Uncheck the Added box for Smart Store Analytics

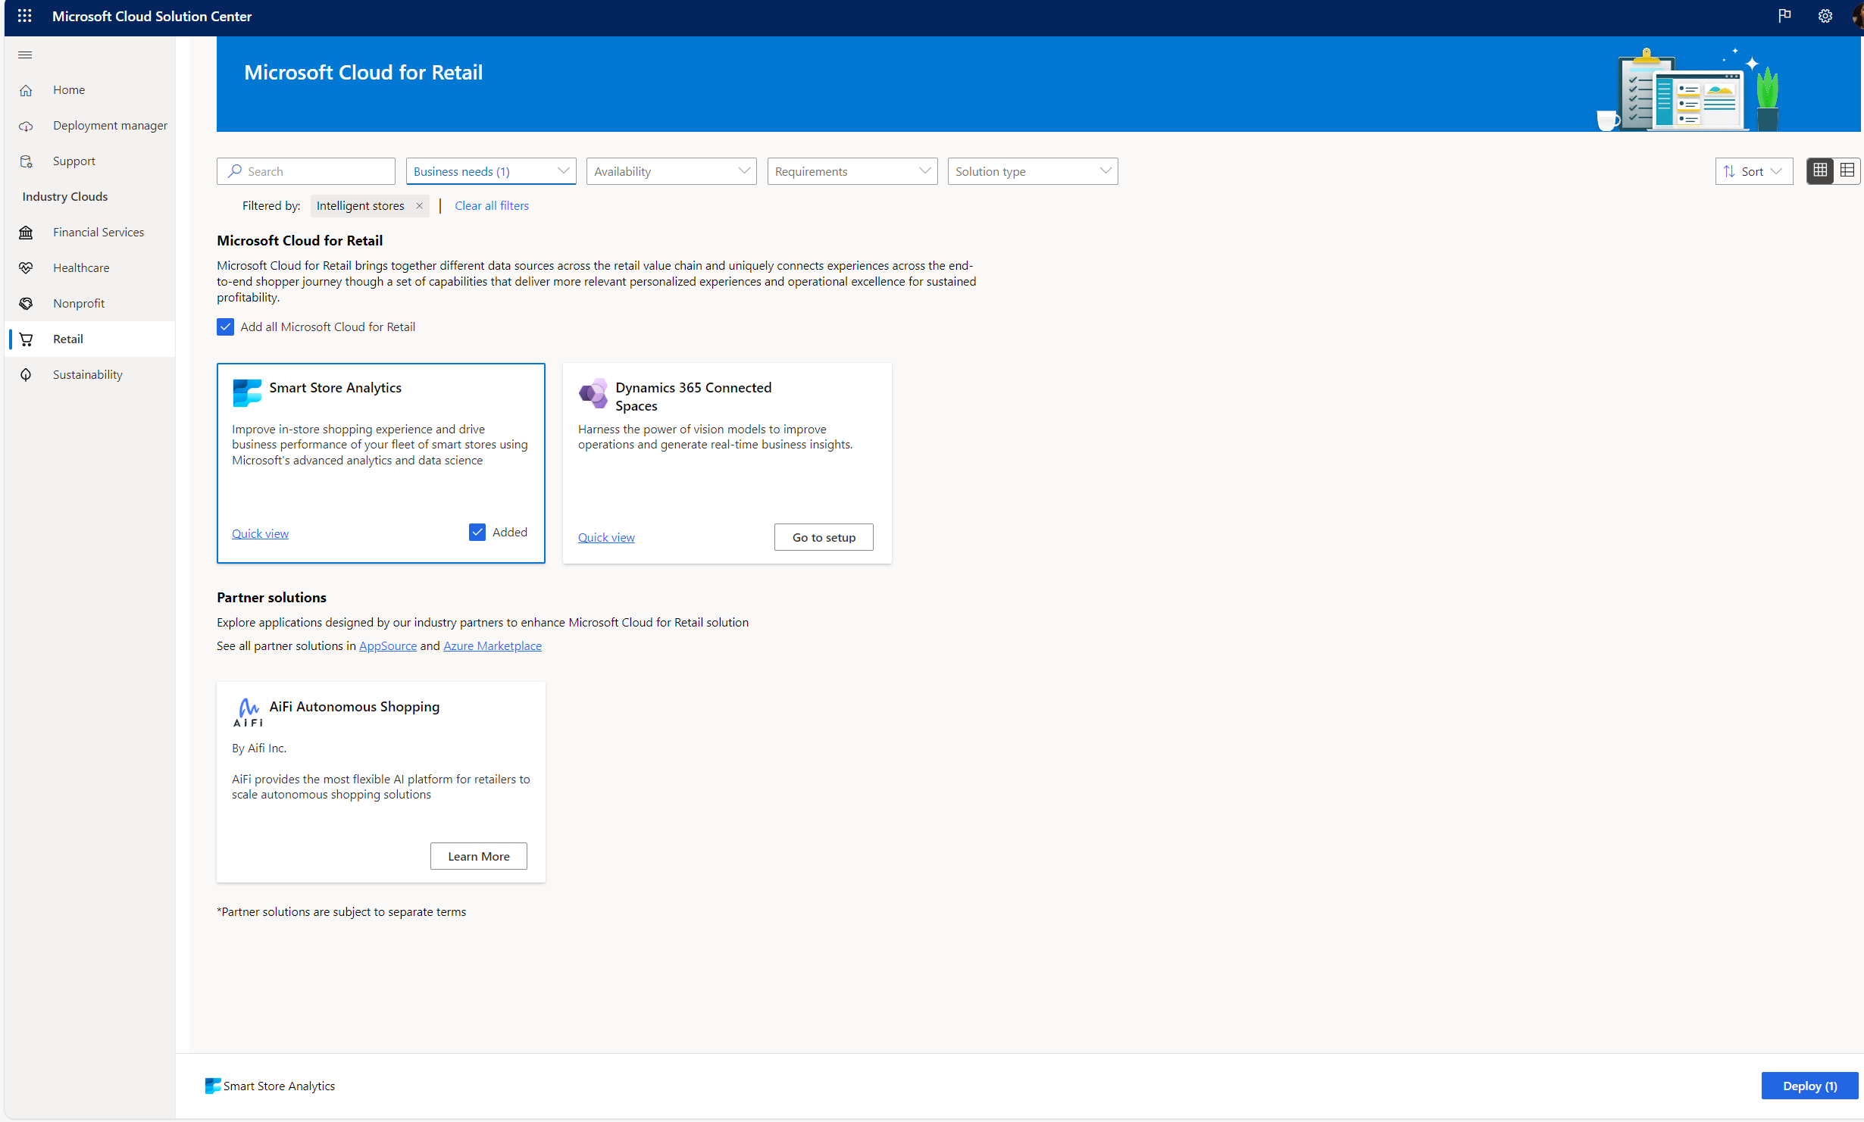477,533
